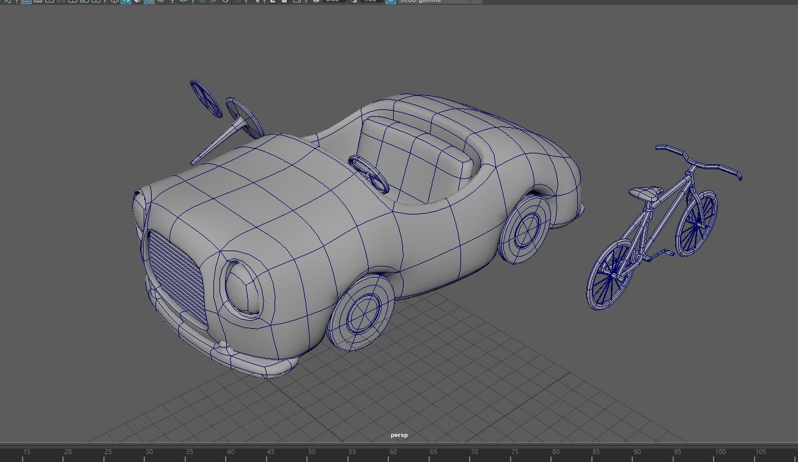The image size is (798, 462).
Task: Click the persp camera label
Action: click(399, 435)
